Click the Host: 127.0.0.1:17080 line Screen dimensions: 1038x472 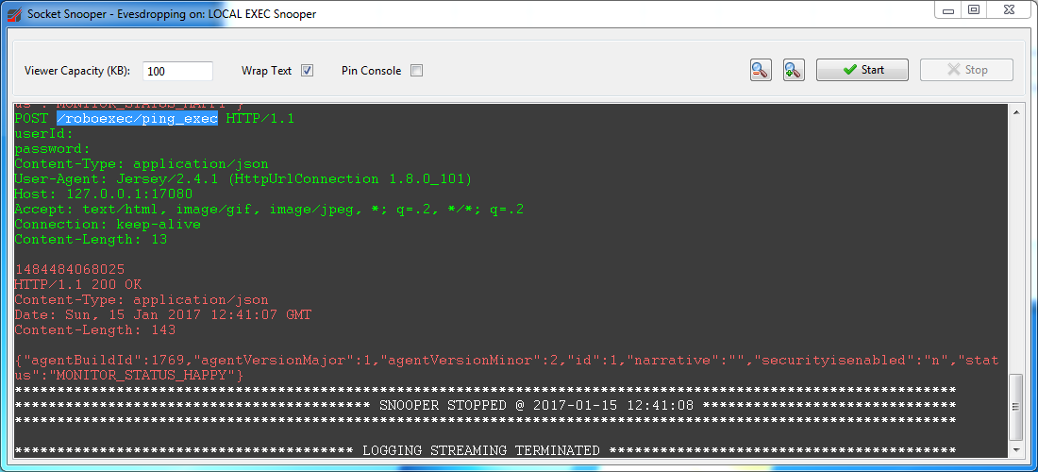[x=104, y=194]
